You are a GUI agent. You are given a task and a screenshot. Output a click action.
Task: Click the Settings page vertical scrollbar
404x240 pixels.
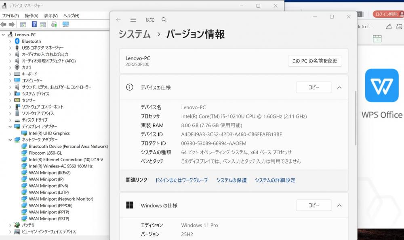(x=356, y=118)
